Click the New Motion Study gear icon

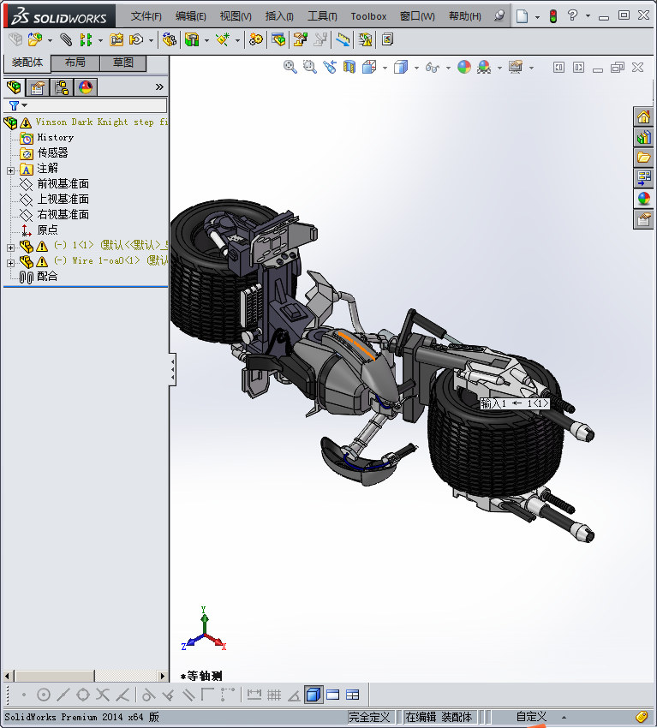coord(255,40)
